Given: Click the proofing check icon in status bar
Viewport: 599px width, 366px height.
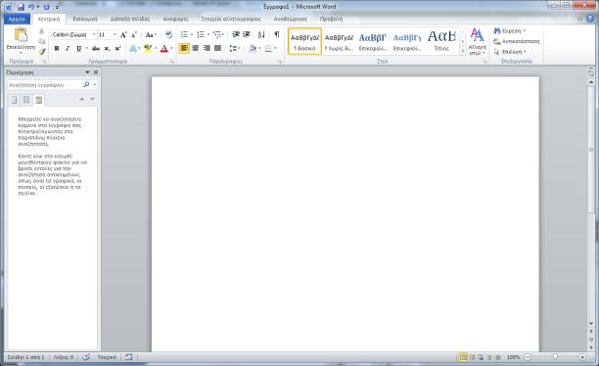Looking at the screenshot, I should tap(86, 357).
